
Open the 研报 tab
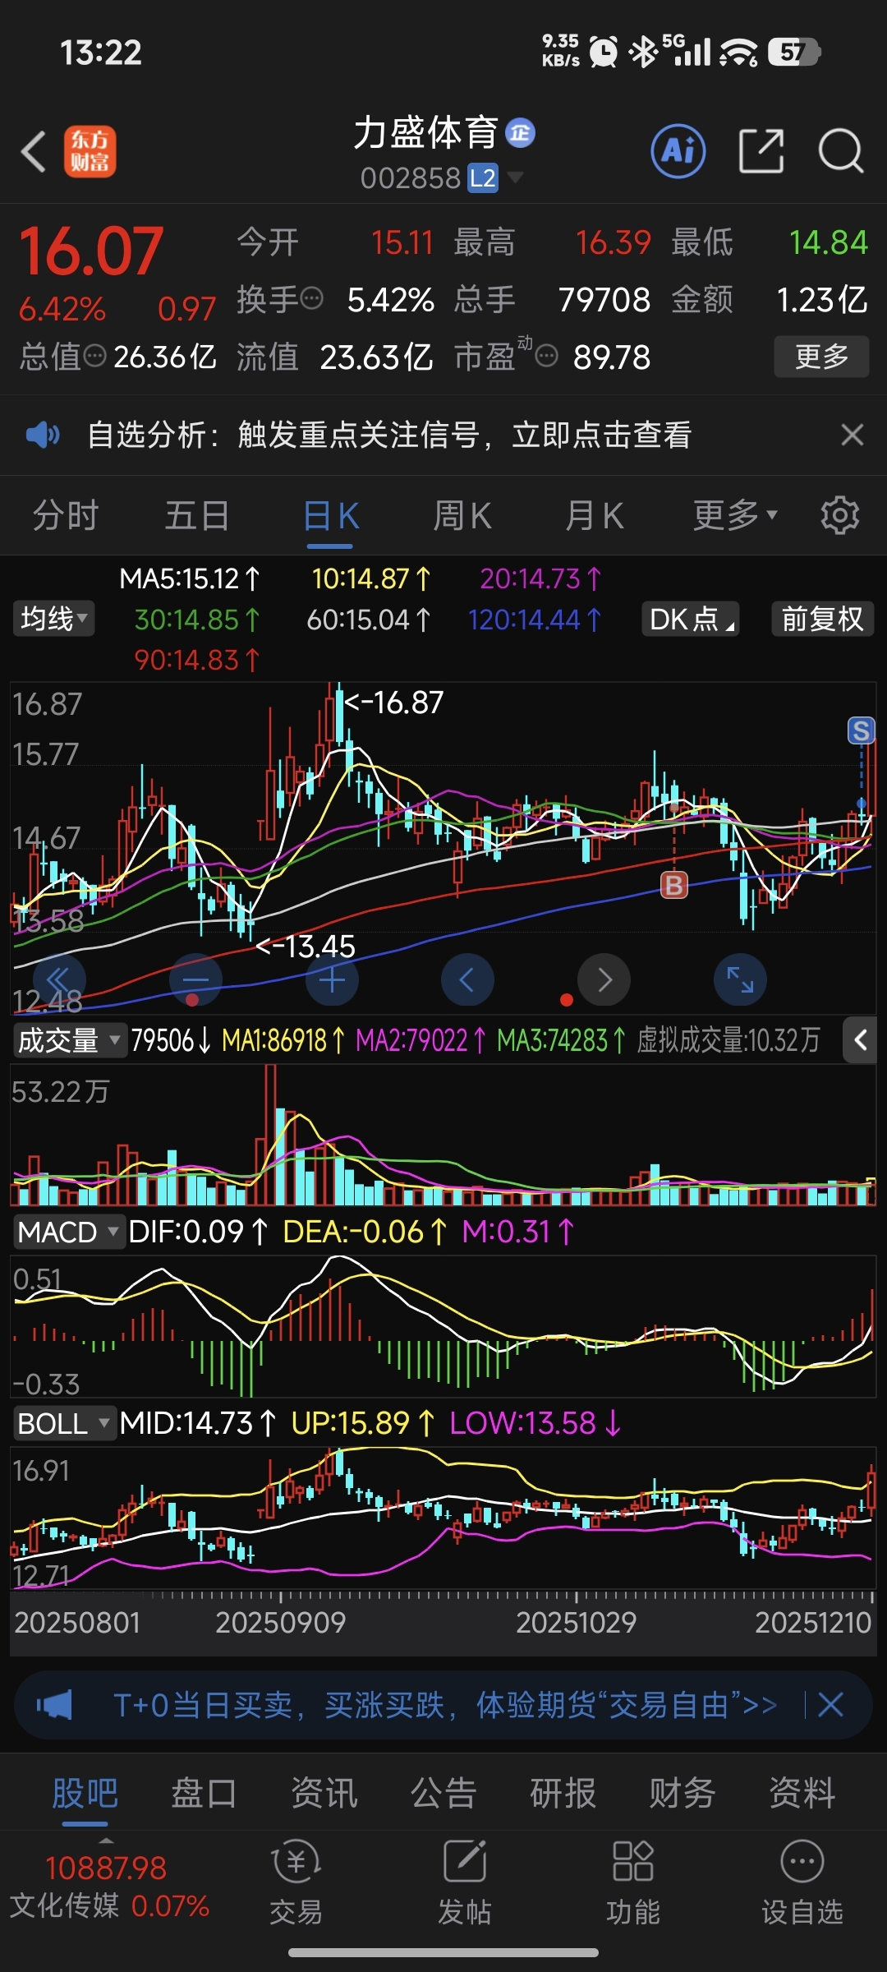pyautogui.click(x=563, y=1793)
